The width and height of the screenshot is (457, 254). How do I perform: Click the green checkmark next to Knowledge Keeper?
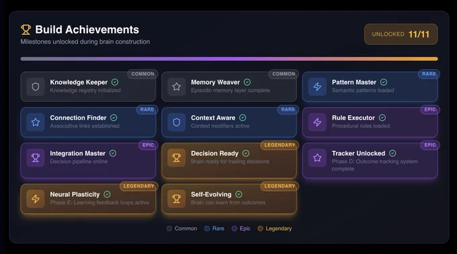coord(115,82)
